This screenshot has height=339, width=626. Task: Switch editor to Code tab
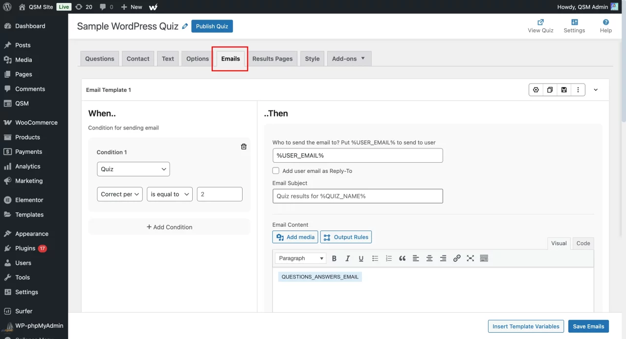[583, 243]
